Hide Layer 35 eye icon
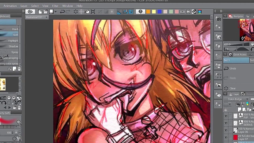Screen dimensions: 254x143 (226, 130)
